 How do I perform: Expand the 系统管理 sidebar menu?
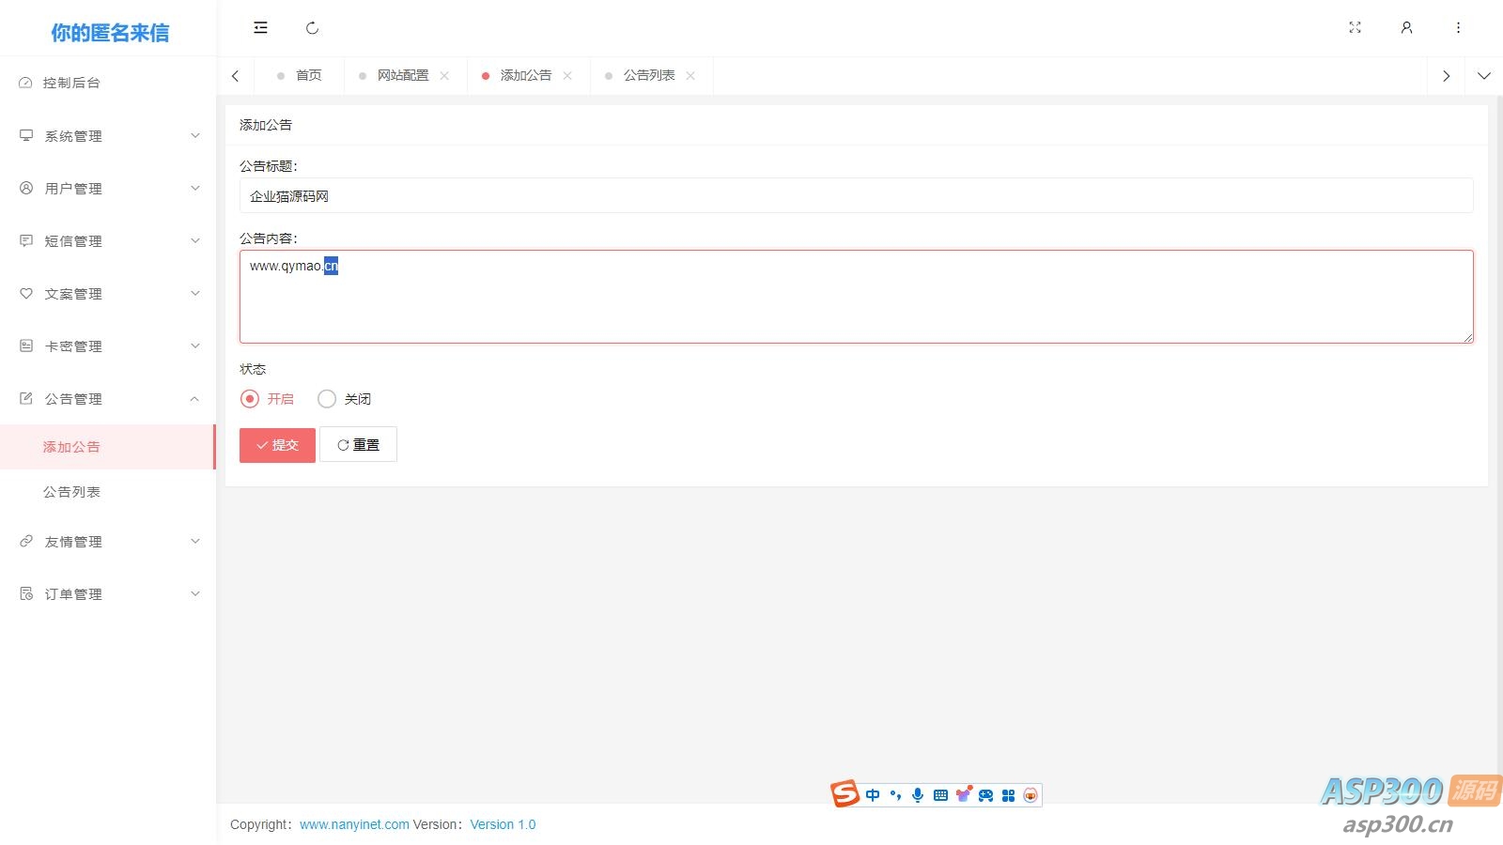coord(108,136)
